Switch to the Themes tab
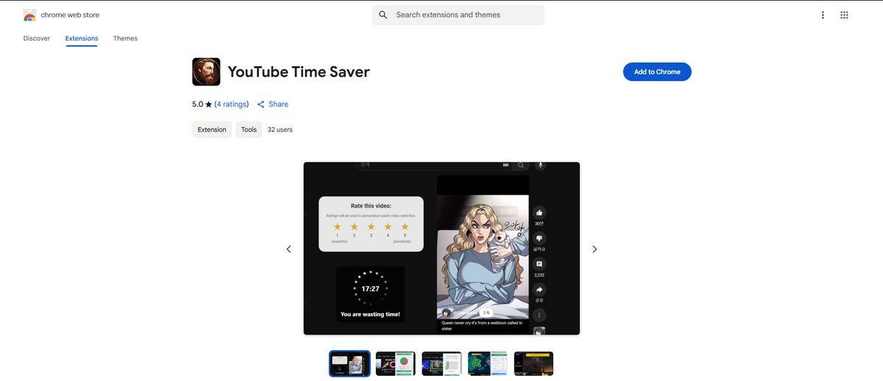This screenshot has height=381, width=883. (125, 38)
